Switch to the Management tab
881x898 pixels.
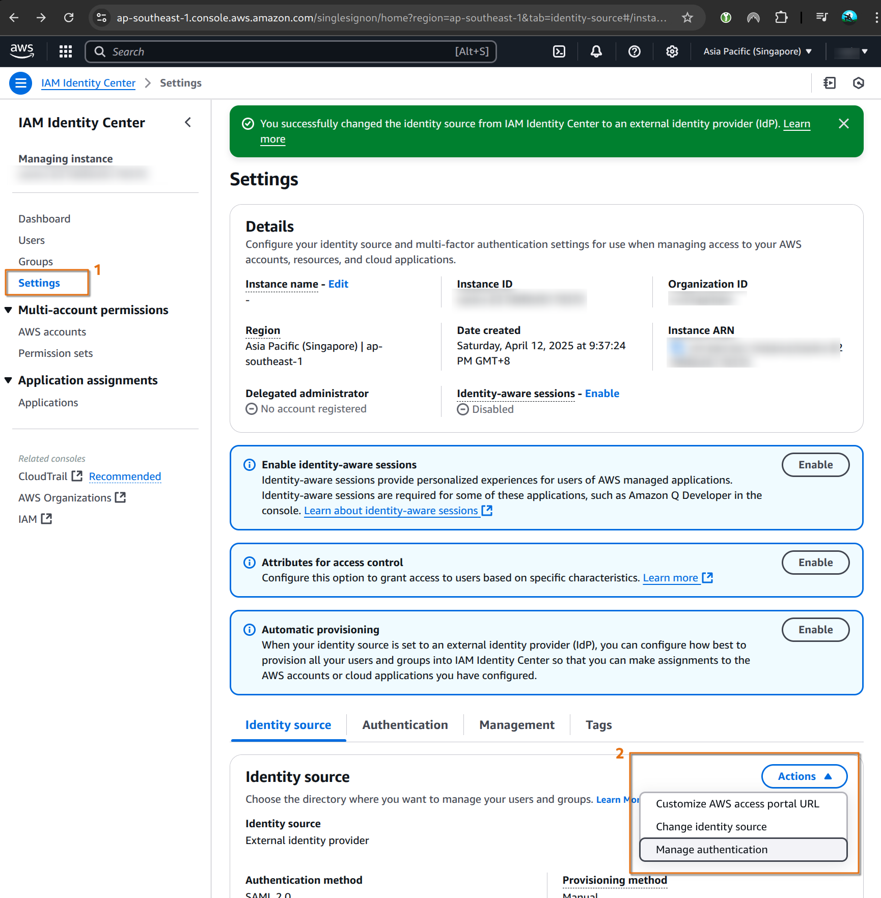tap(517, 725)
